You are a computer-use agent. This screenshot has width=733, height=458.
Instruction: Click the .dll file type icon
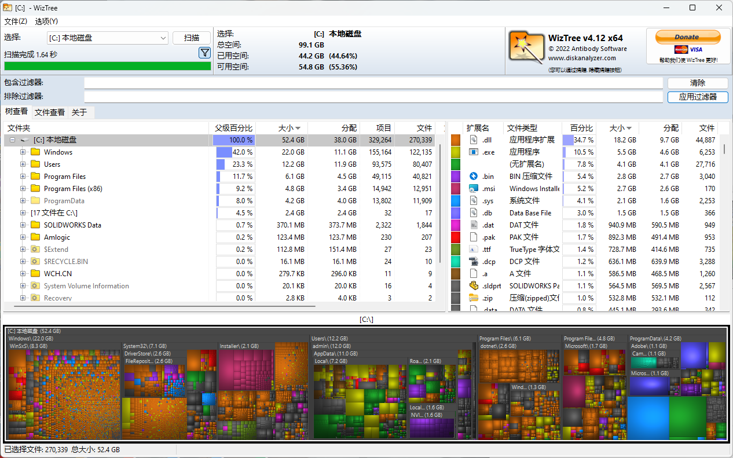coord(473,140)
